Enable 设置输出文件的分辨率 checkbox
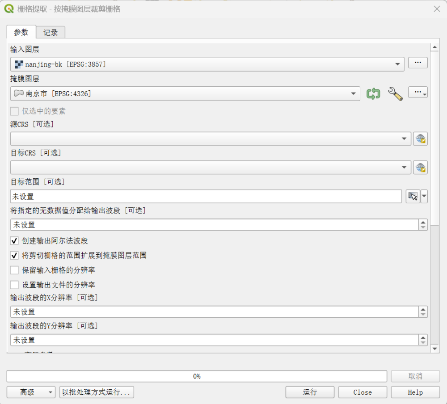Image resolution: width=447 pixels, height=404 pixels. pos(14,285)
